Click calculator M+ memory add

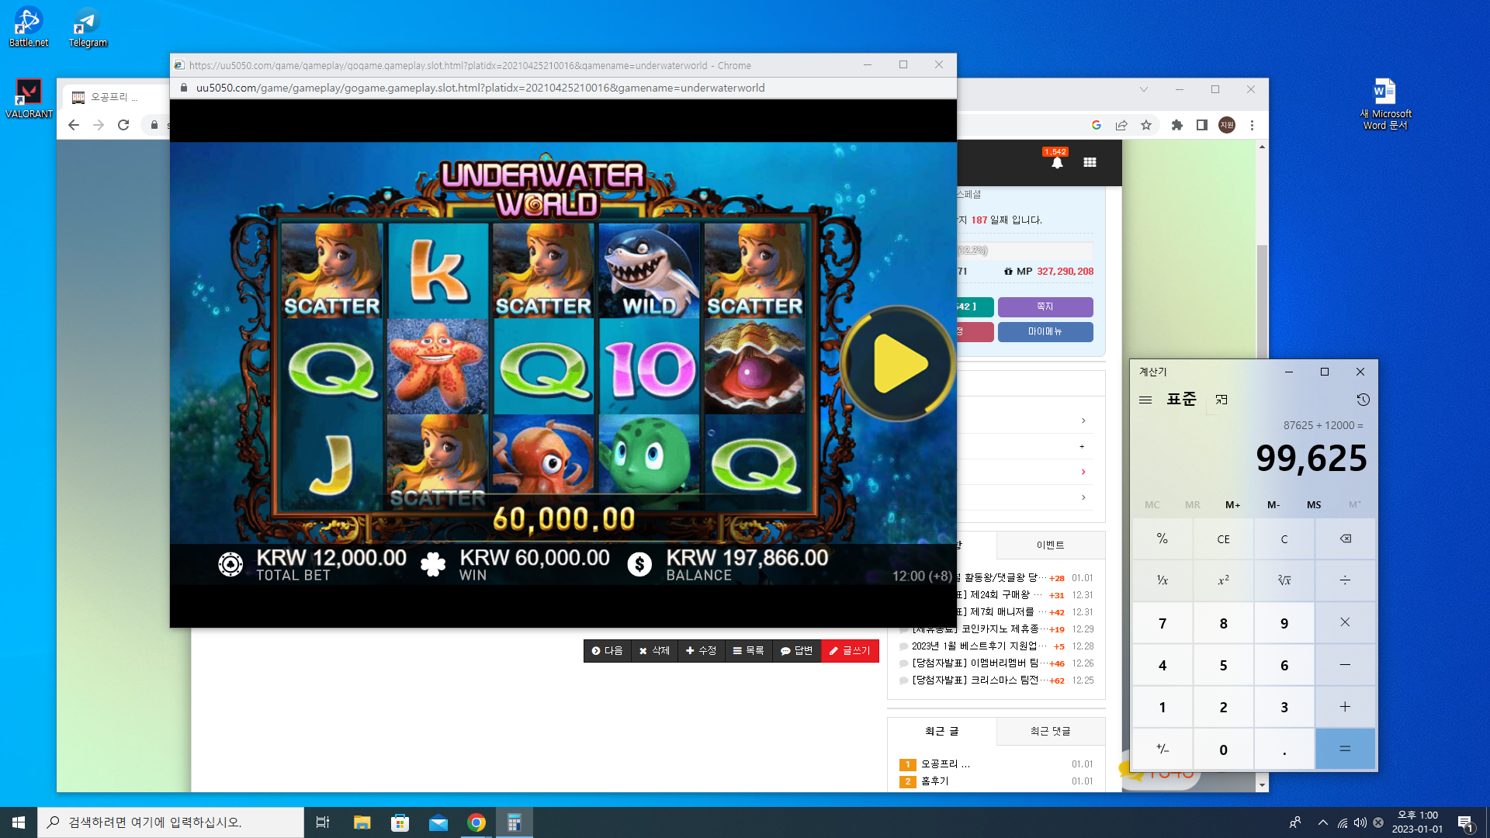coord(1233,504)
